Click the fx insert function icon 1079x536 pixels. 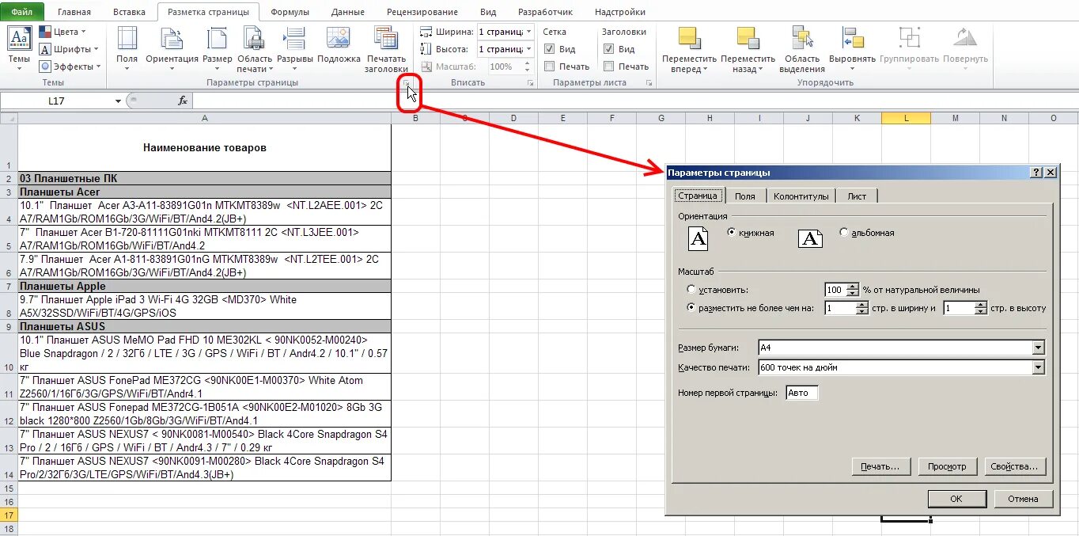click(183, 101)
